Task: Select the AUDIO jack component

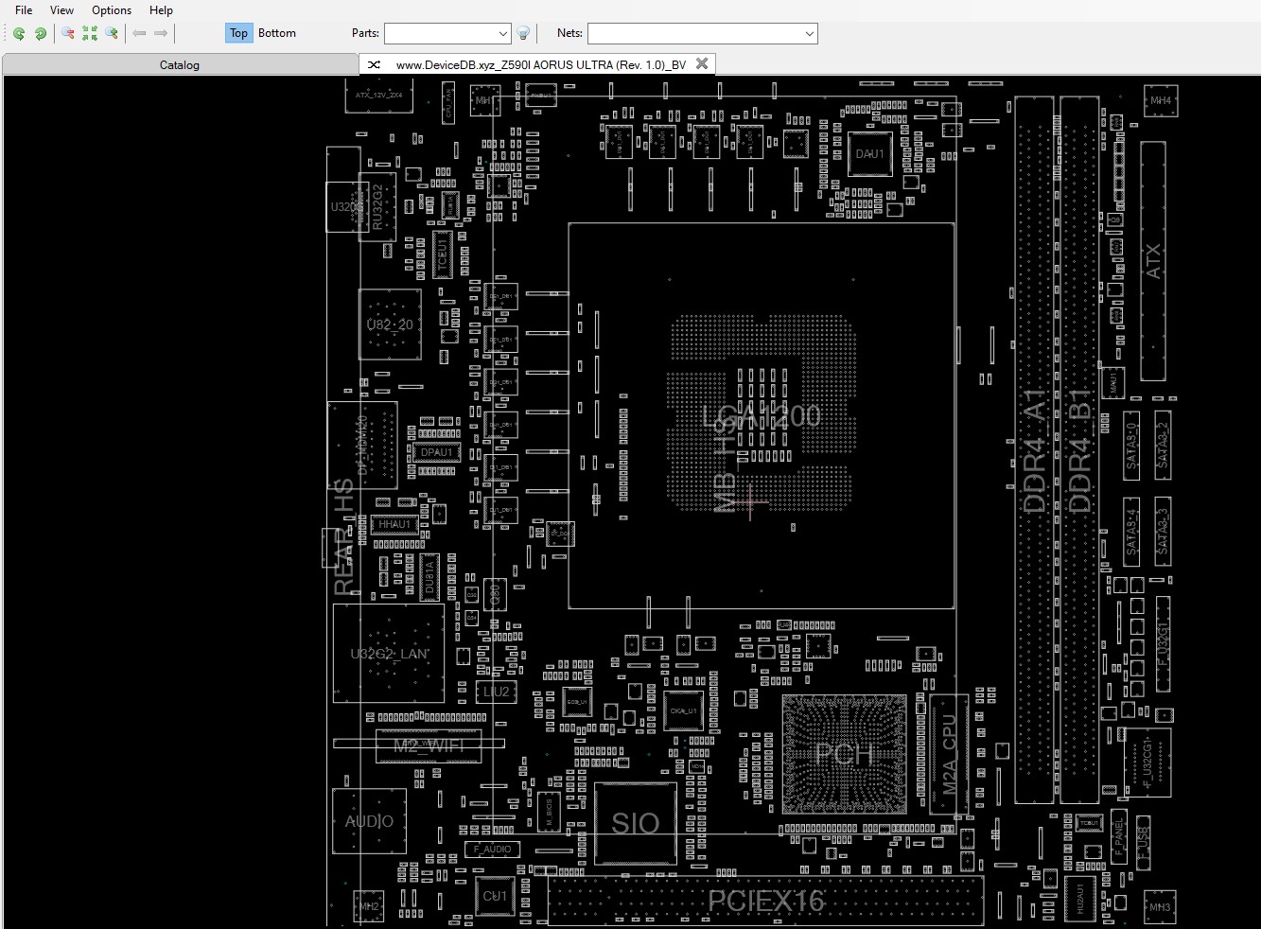Action: click(x=369, y=821)
